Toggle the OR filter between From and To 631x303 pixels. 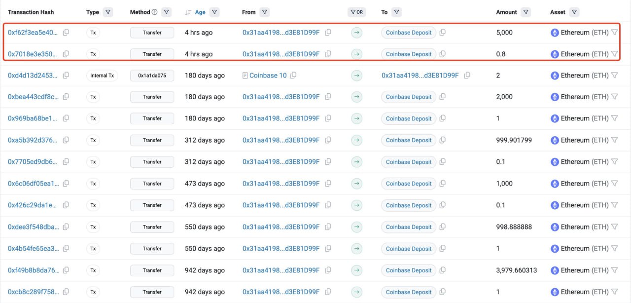tap(357, 12)
